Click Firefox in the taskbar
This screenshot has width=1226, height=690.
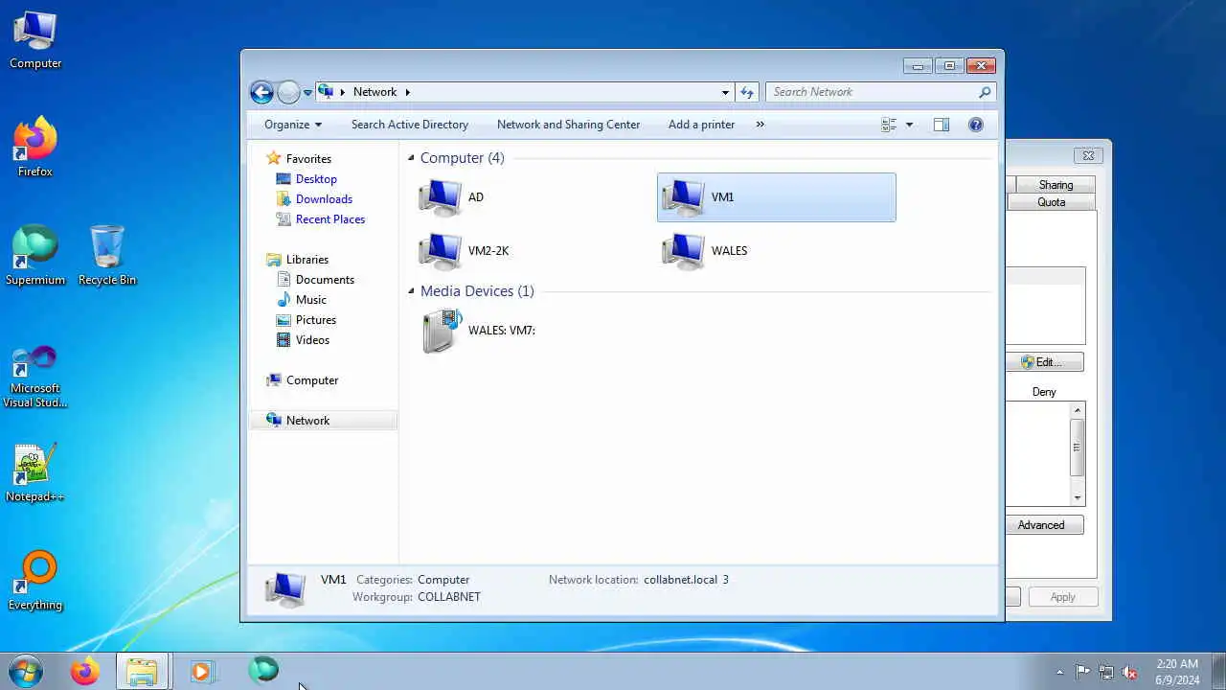pyautogui.click(x=84, y=671)
